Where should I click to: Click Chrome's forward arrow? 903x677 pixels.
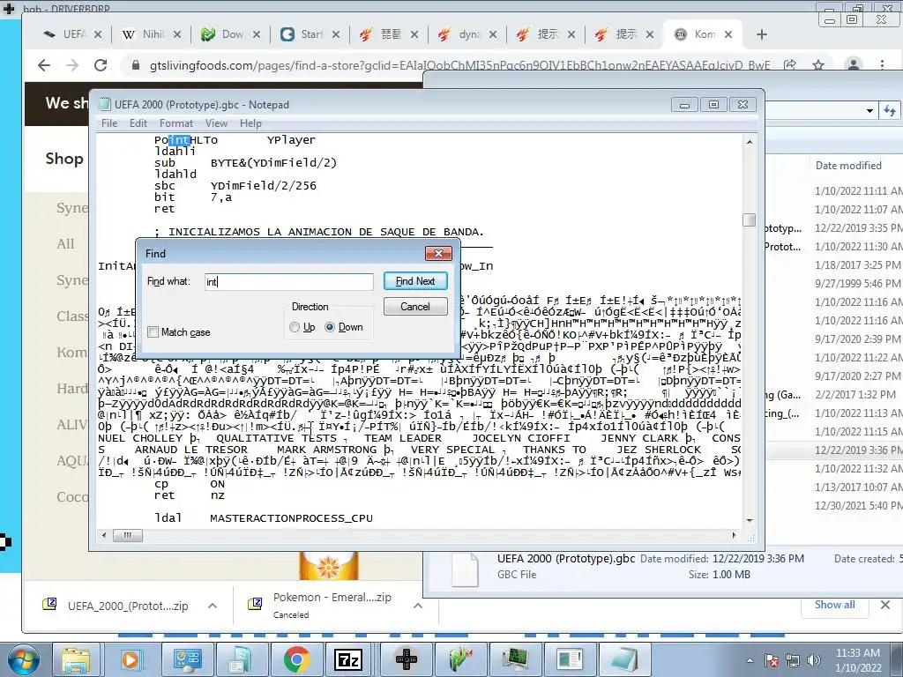pyautogui.click(x=72, y=65)
